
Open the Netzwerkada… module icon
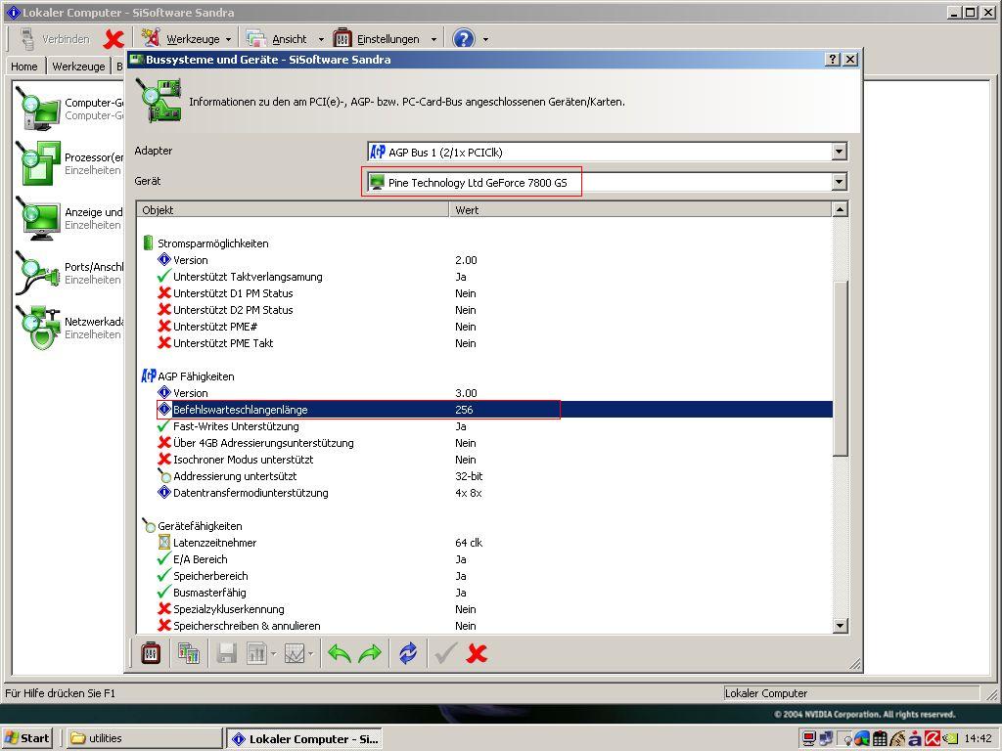point(38,328)
